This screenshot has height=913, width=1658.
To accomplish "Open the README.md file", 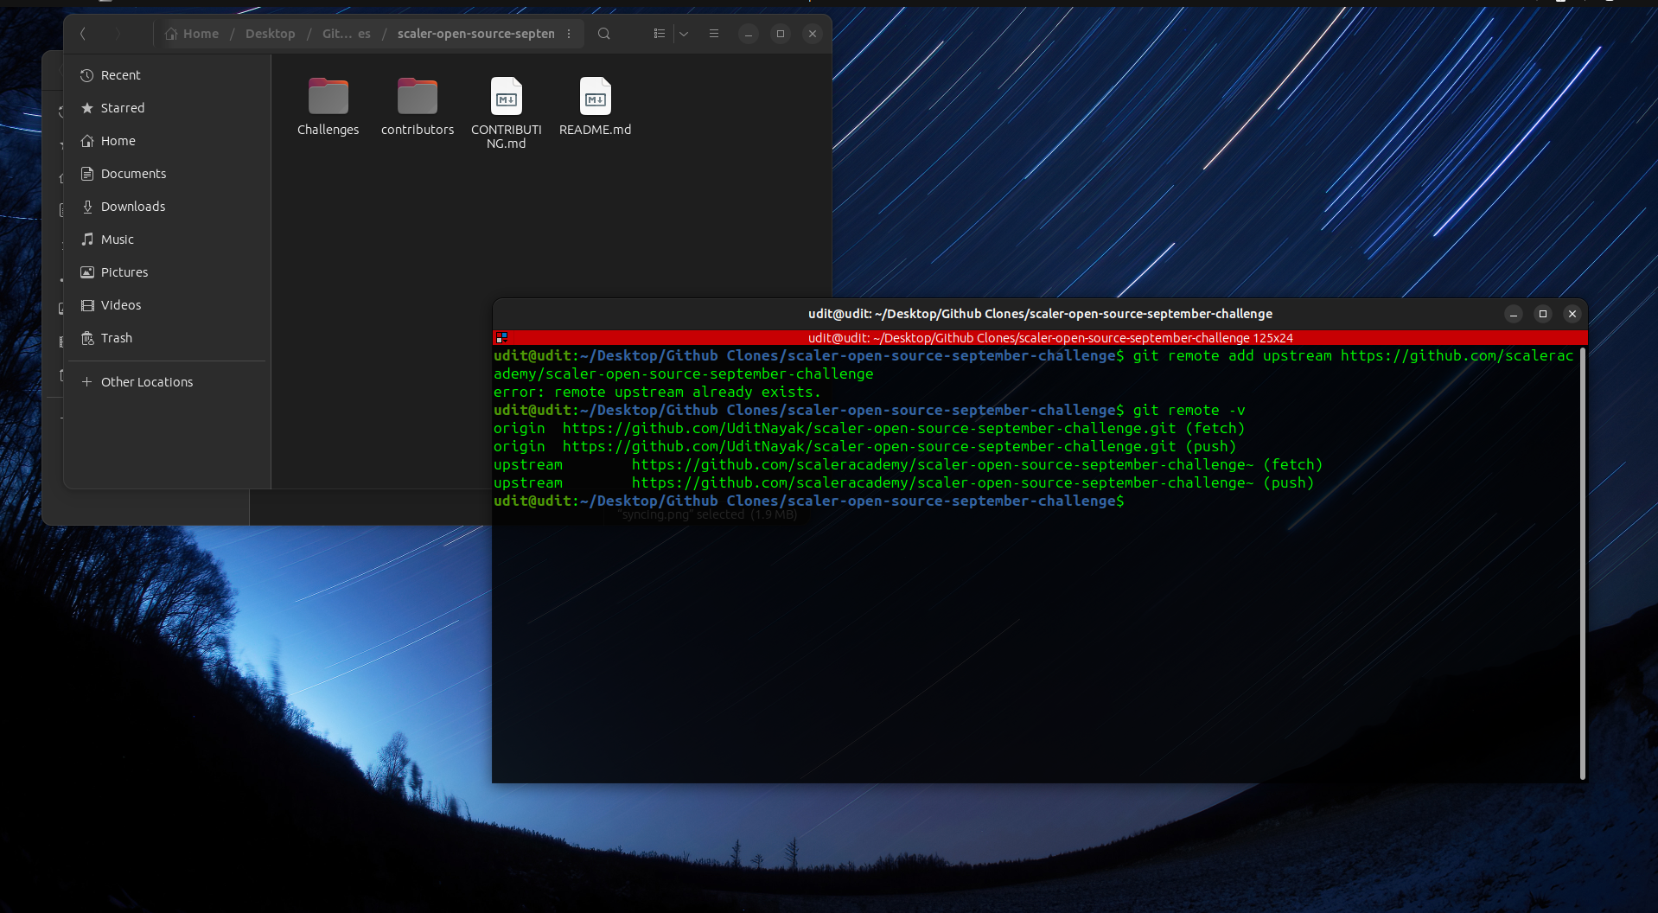I will pos(595,98).
